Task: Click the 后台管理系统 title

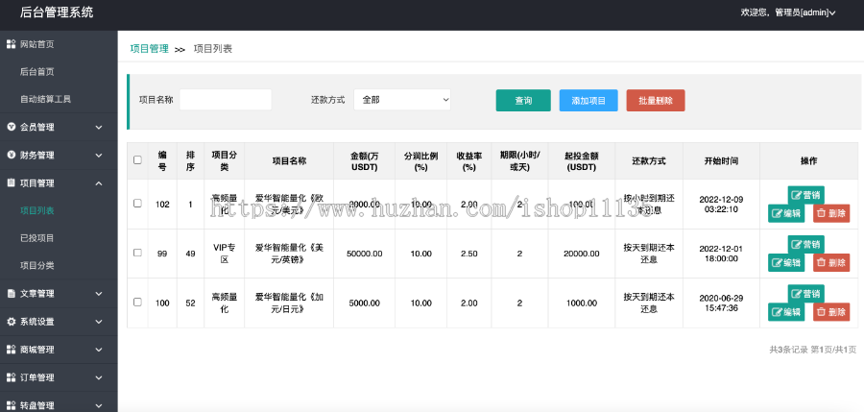Action: 57,12
